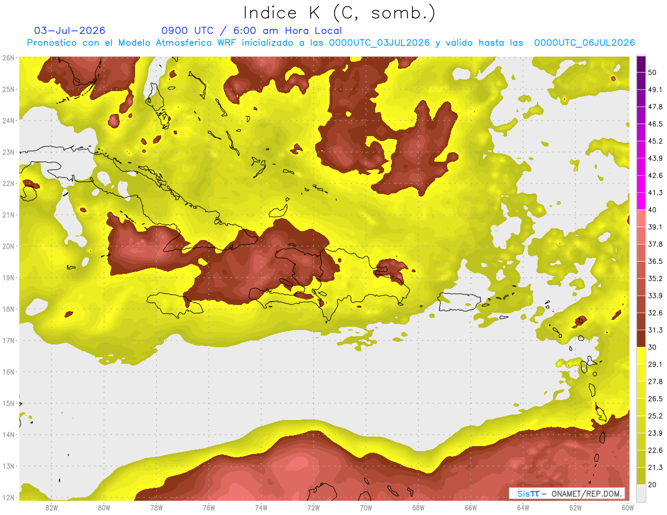The image size is (667, 515).
Task: Click the 26N latitude label
Action: click(8, 58)
